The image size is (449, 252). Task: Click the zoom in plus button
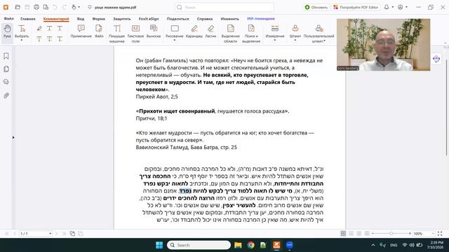pos(410,233)
